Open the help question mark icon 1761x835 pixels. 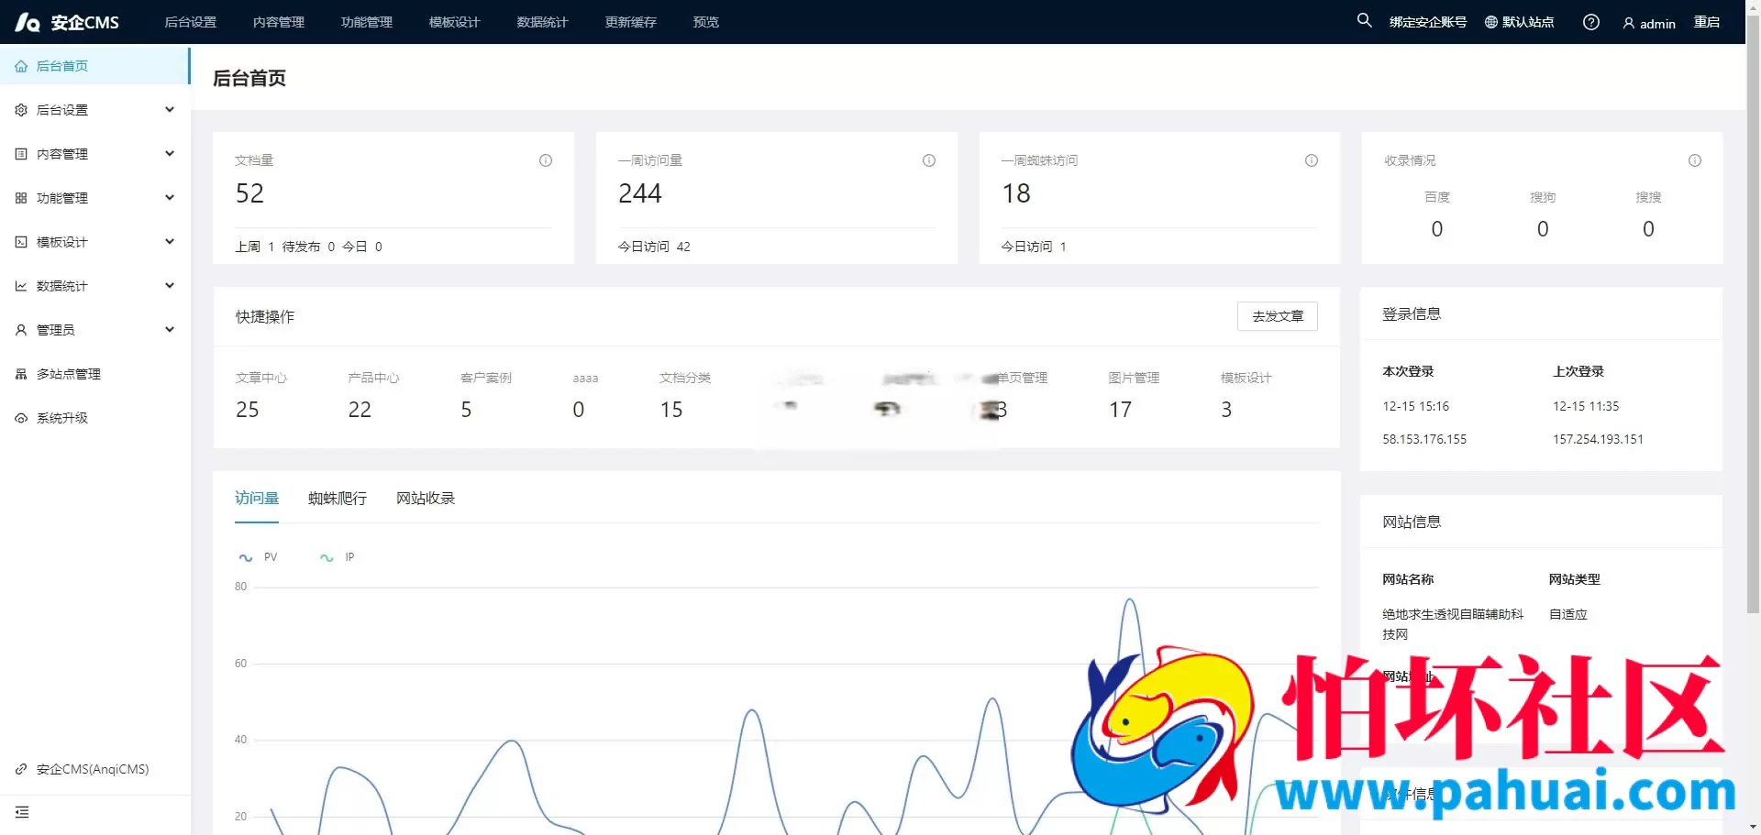pos(1590,22)
